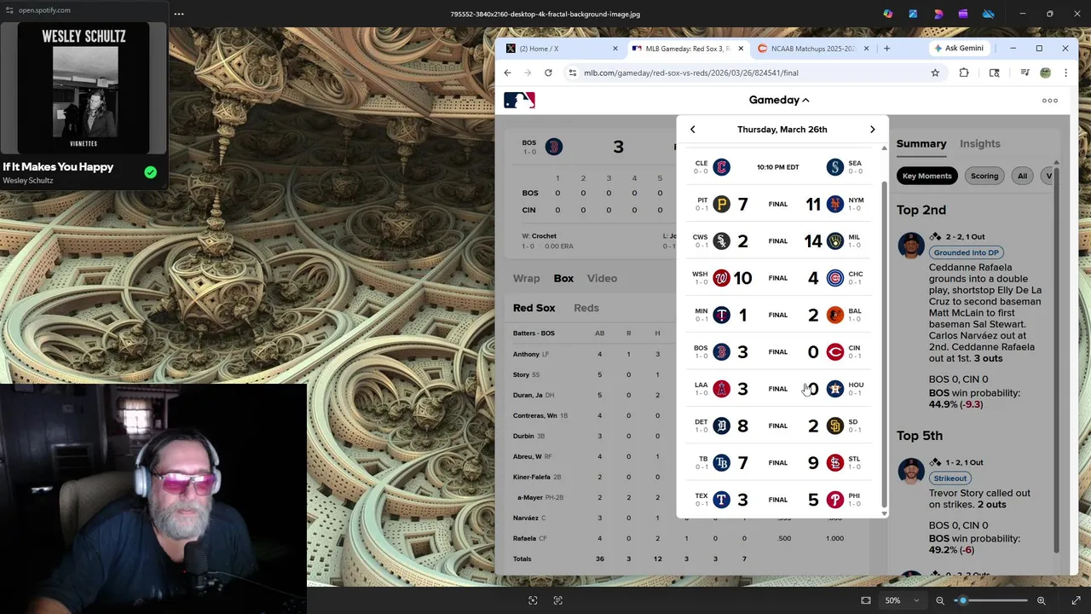
Task: Click batter Anthony in box score
Action: (526, 354)
